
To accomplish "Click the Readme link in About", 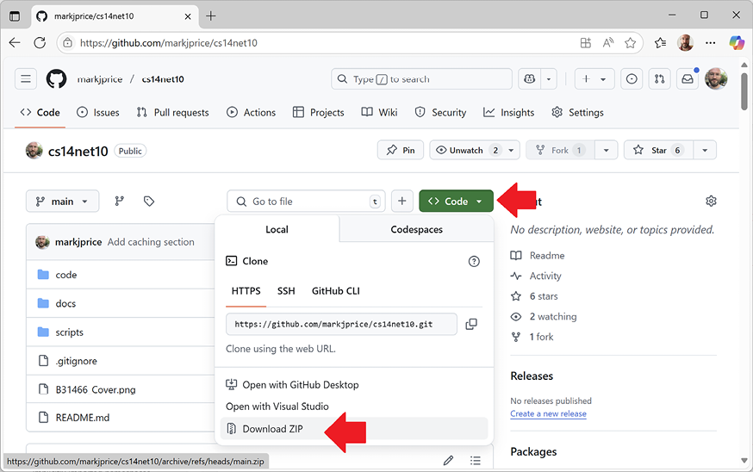I will point(538,256).
